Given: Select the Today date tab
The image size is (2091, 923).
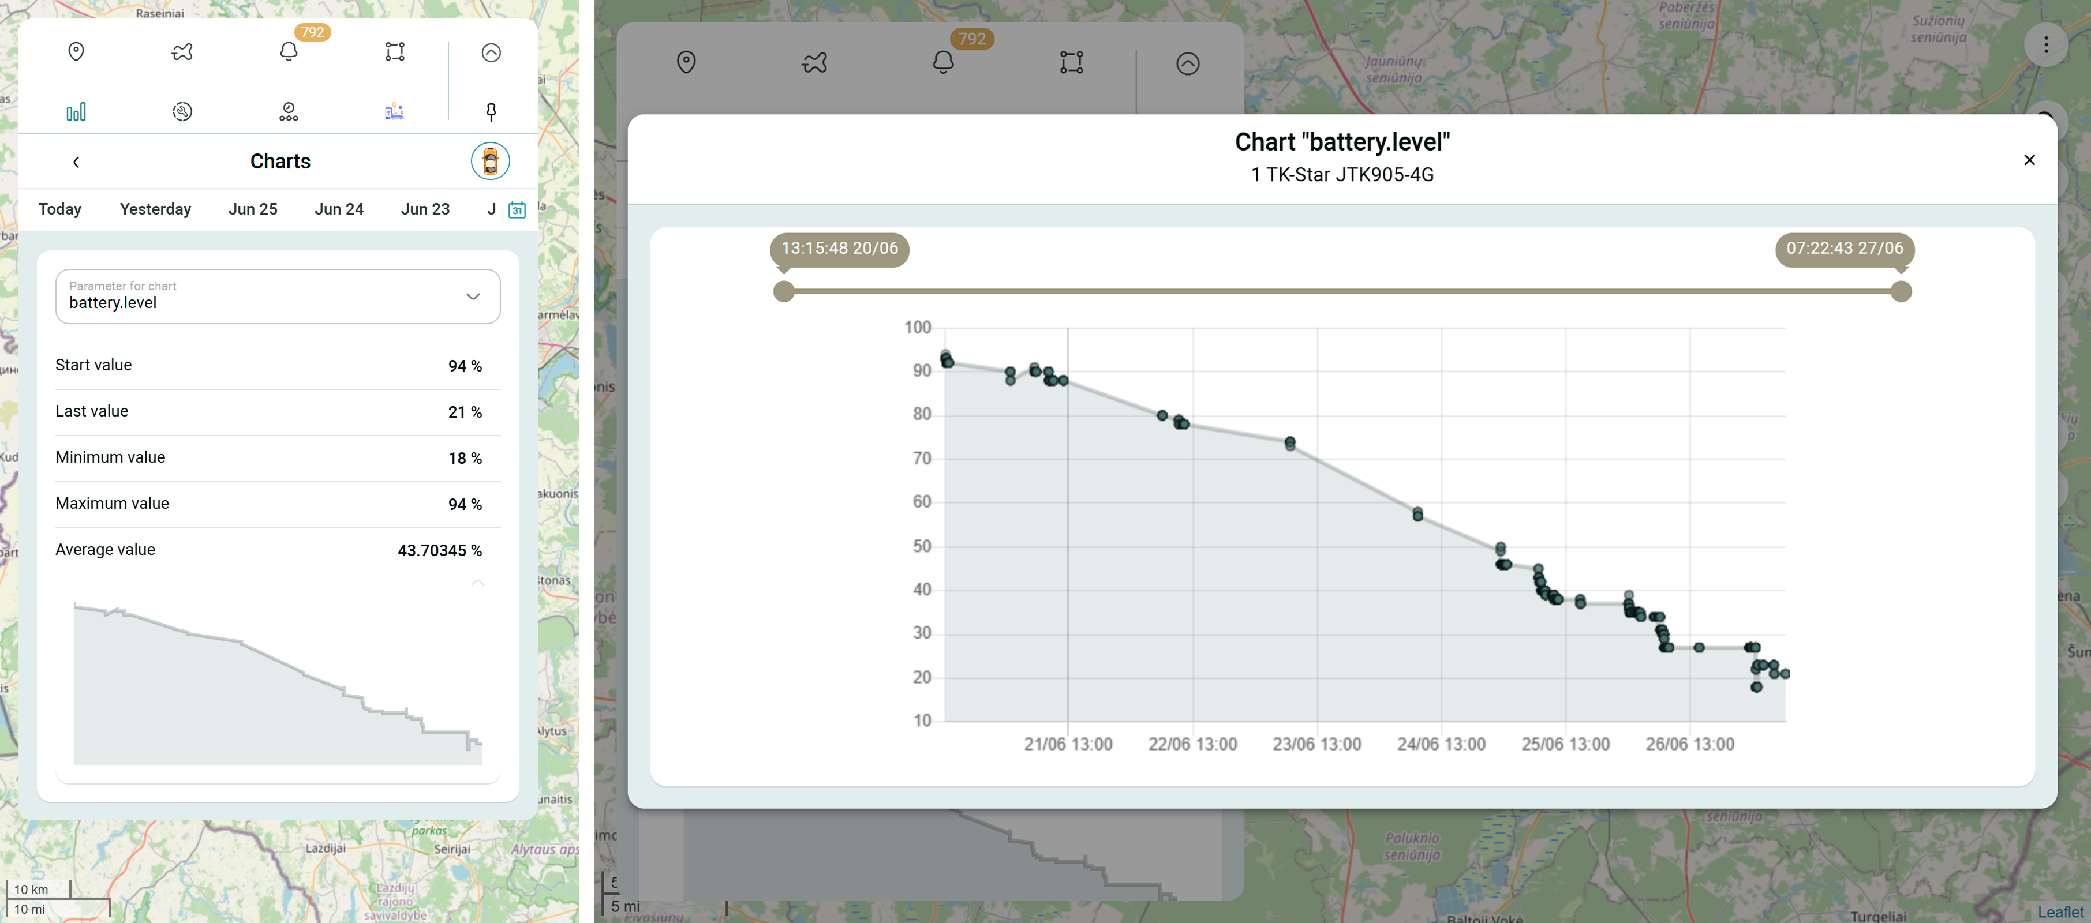Looking at the screenshot, I should pyautogui.click(x=60, y=209).
